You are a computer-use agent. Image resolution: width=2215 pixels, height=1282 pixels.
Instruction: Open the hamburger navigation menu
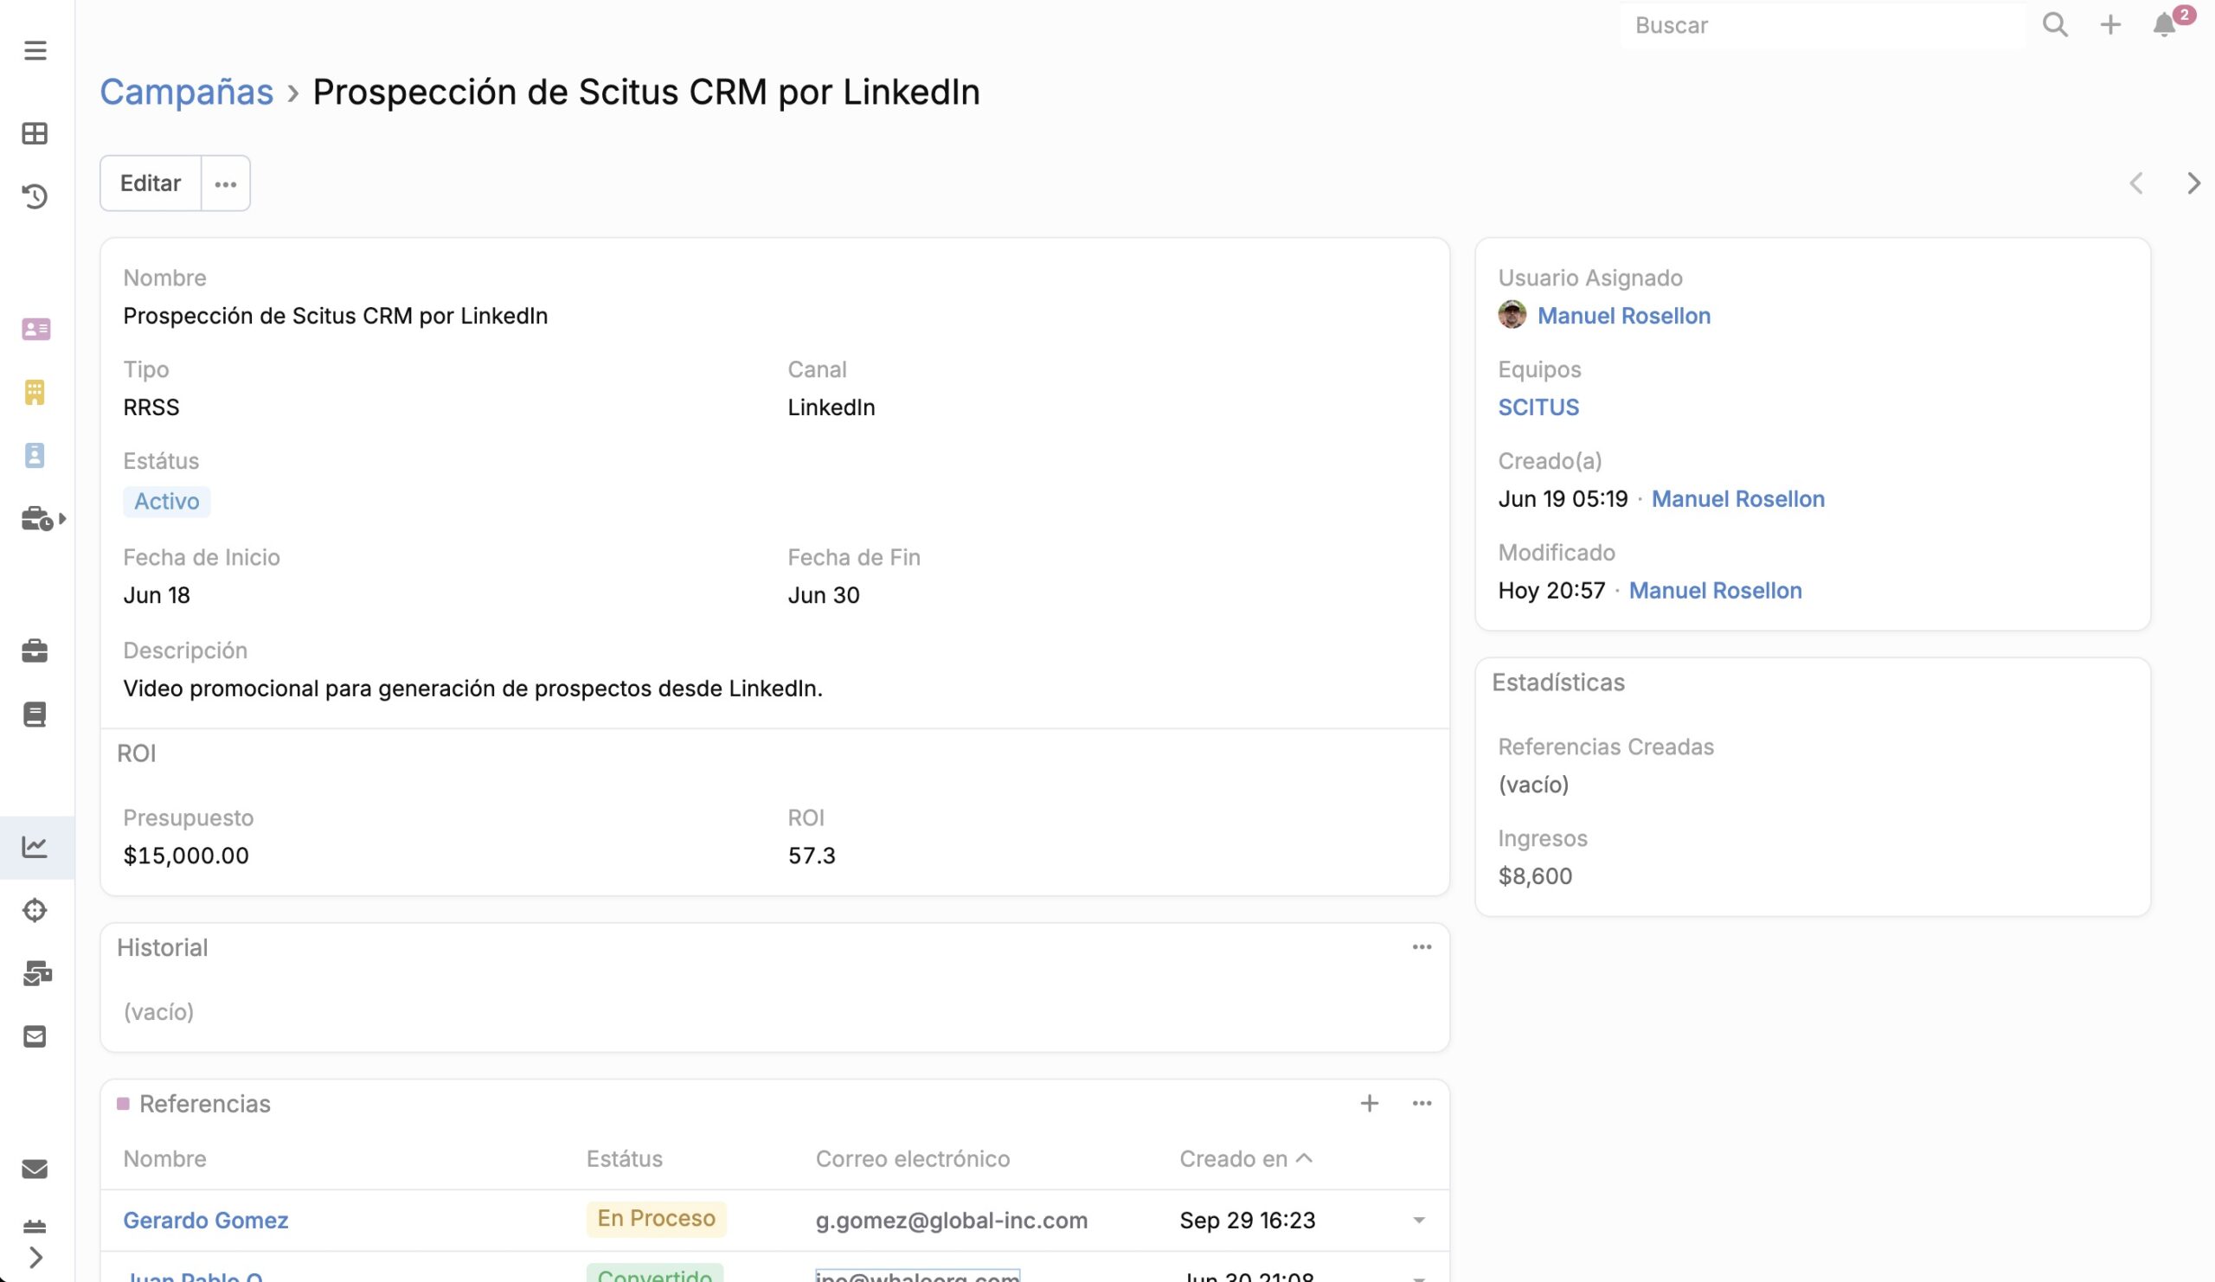click(35, 50)
